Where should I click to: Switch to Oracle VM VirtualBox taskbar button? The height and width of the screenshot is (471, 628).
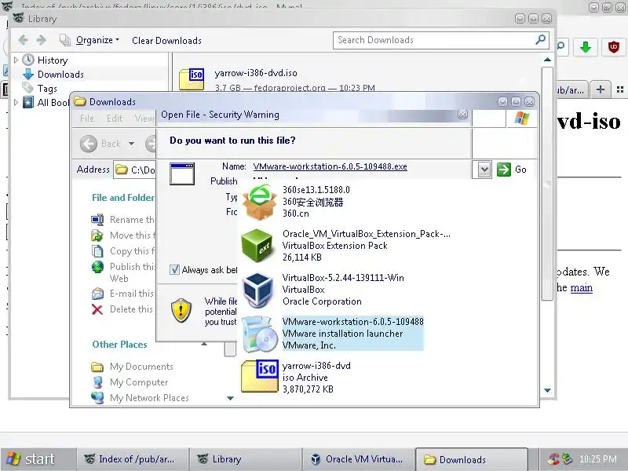point(357,459)
